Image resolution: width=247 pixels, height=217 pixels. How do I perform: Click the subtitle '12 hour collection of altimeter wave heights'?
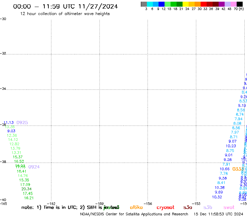pyautogui.click(x=65, y=14)
